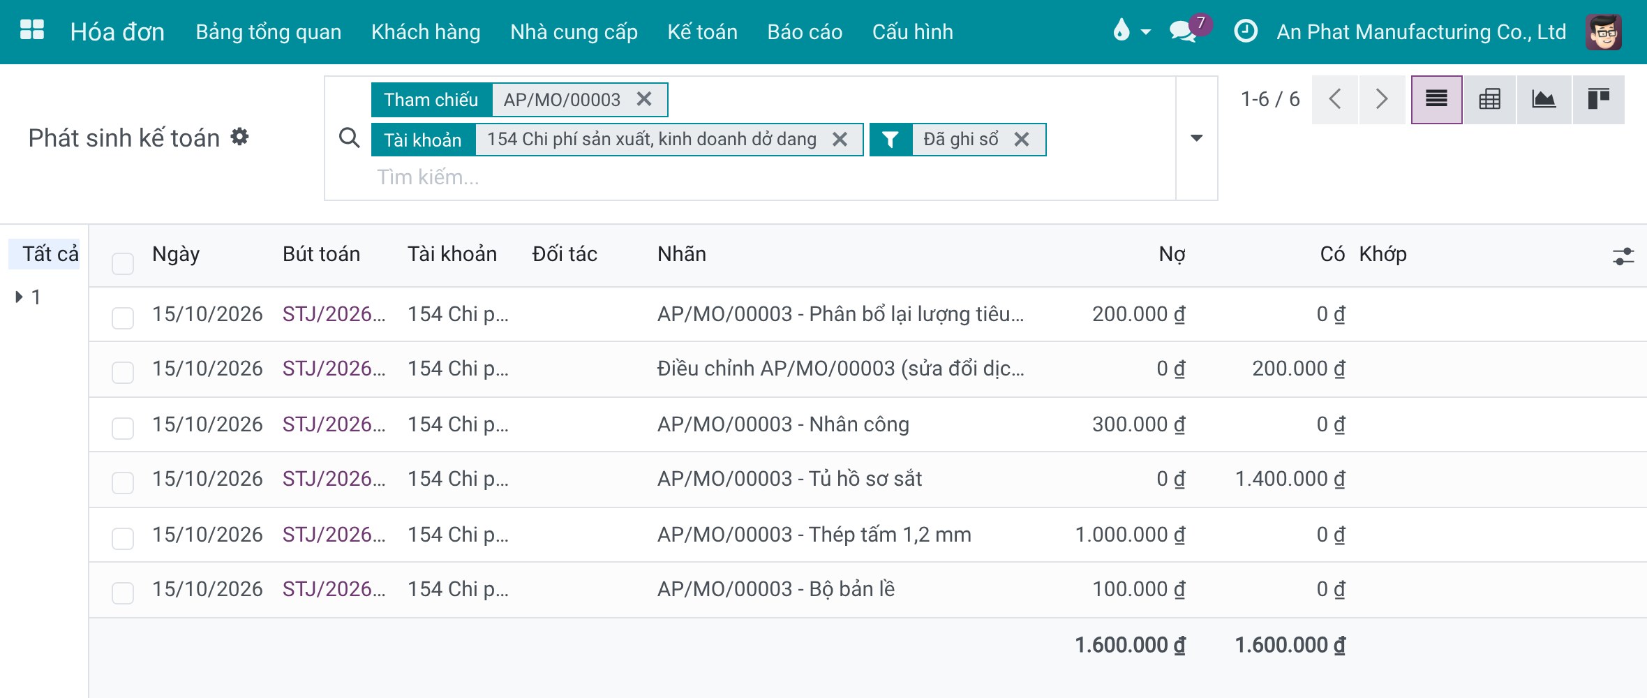
Task: Switch to list view
Action: [1436, 99]
